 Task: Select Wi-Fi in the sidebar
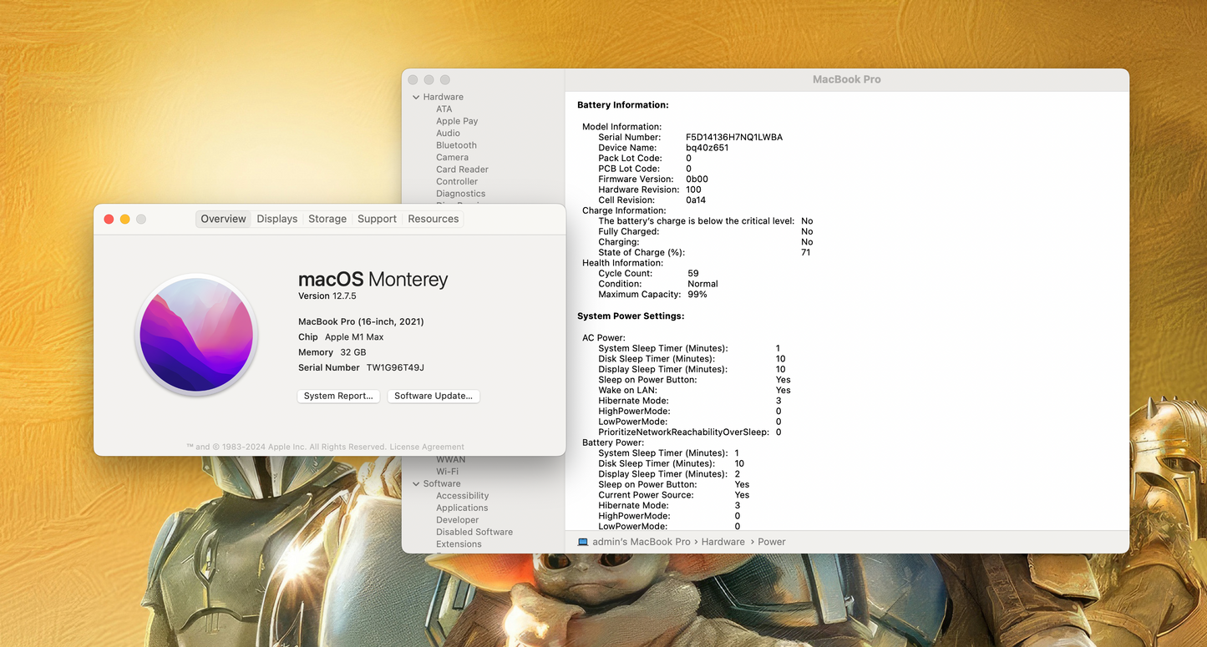tap(447, 472)
